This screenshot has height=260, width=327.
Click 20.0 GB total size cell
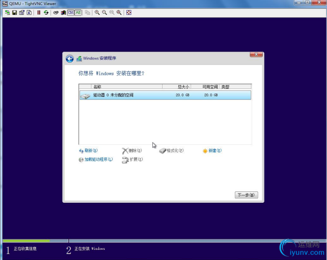pos(182,95)
